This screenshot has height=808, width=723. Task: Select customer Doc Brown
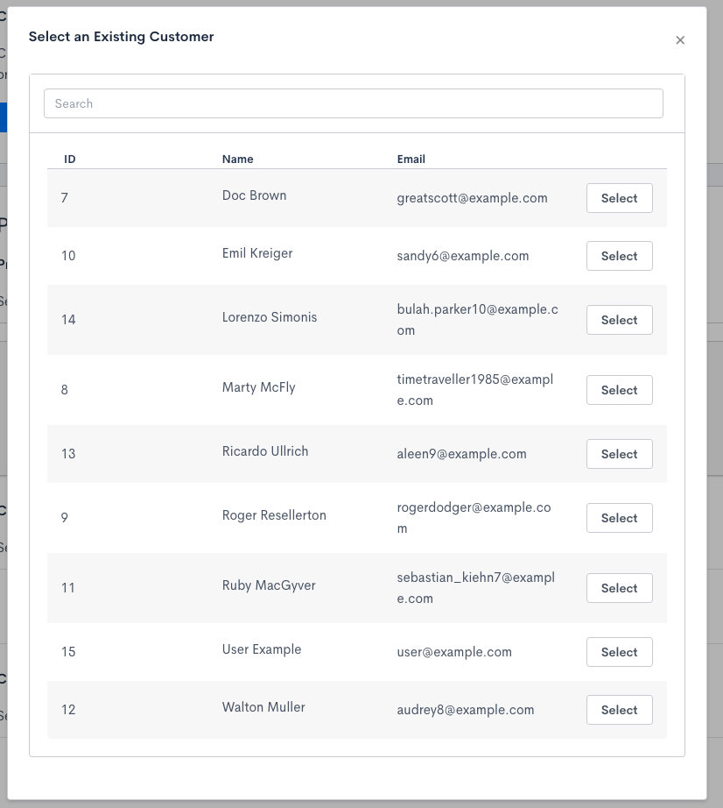tap(619, 198)
